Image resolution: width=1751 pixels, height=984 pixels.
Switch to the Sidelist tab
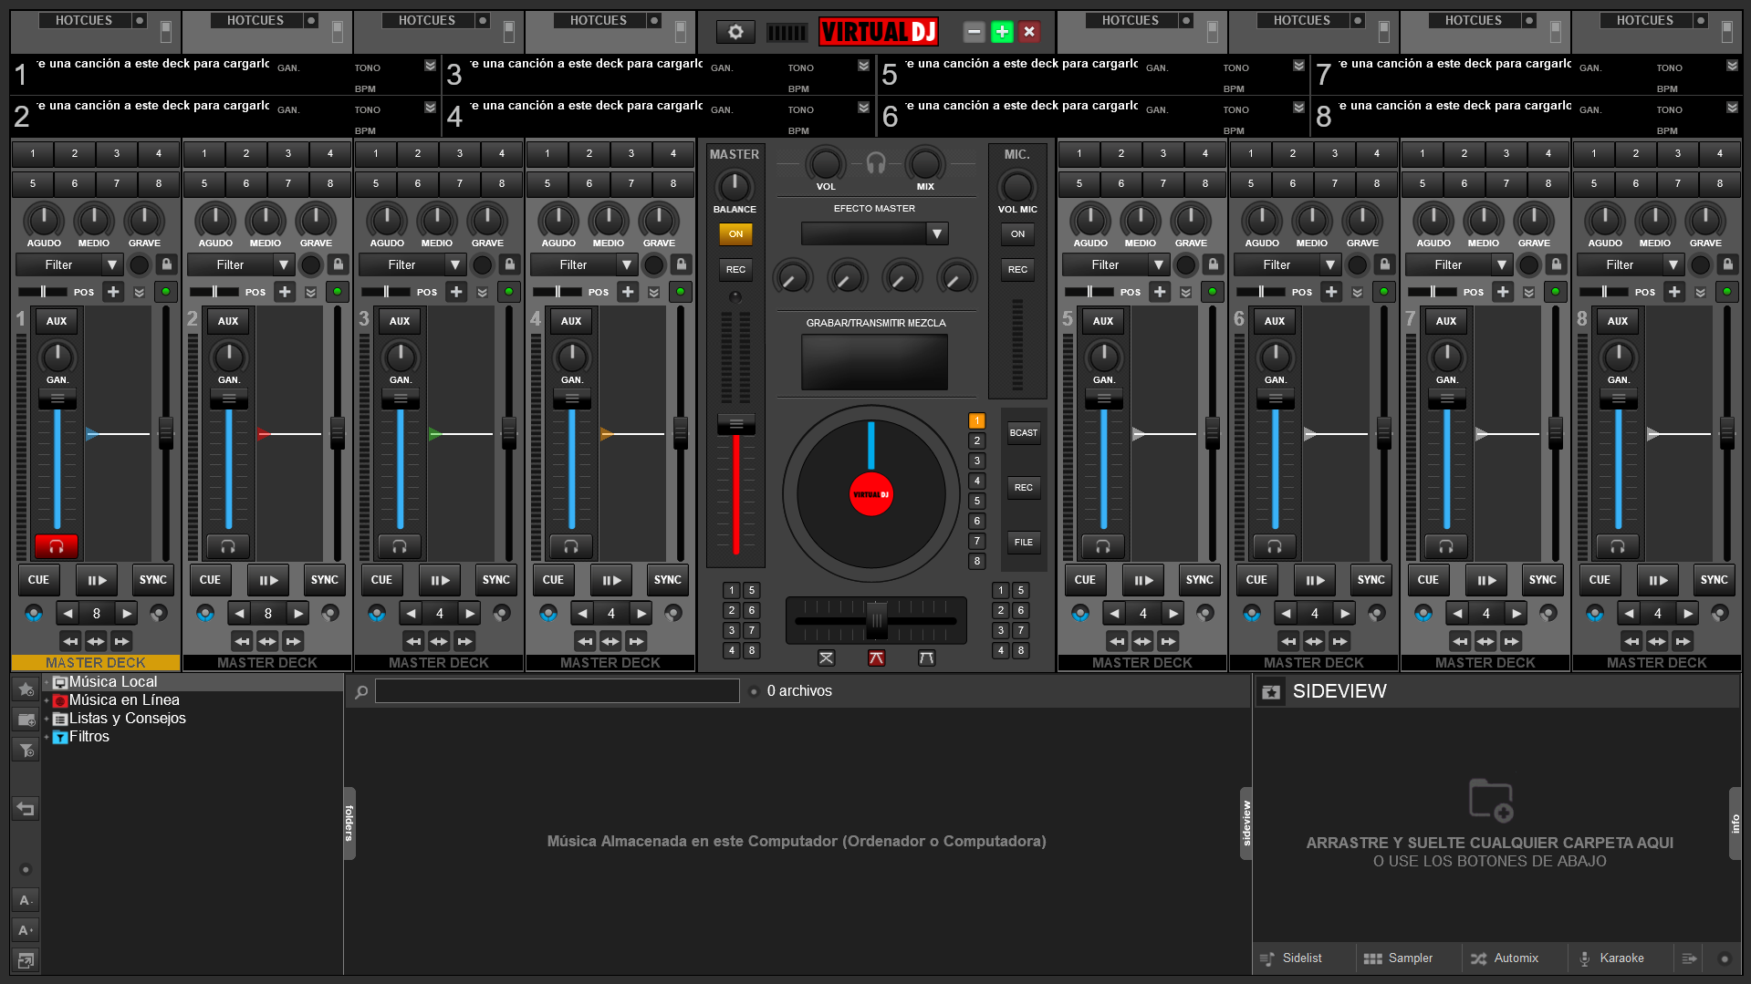1302,958
